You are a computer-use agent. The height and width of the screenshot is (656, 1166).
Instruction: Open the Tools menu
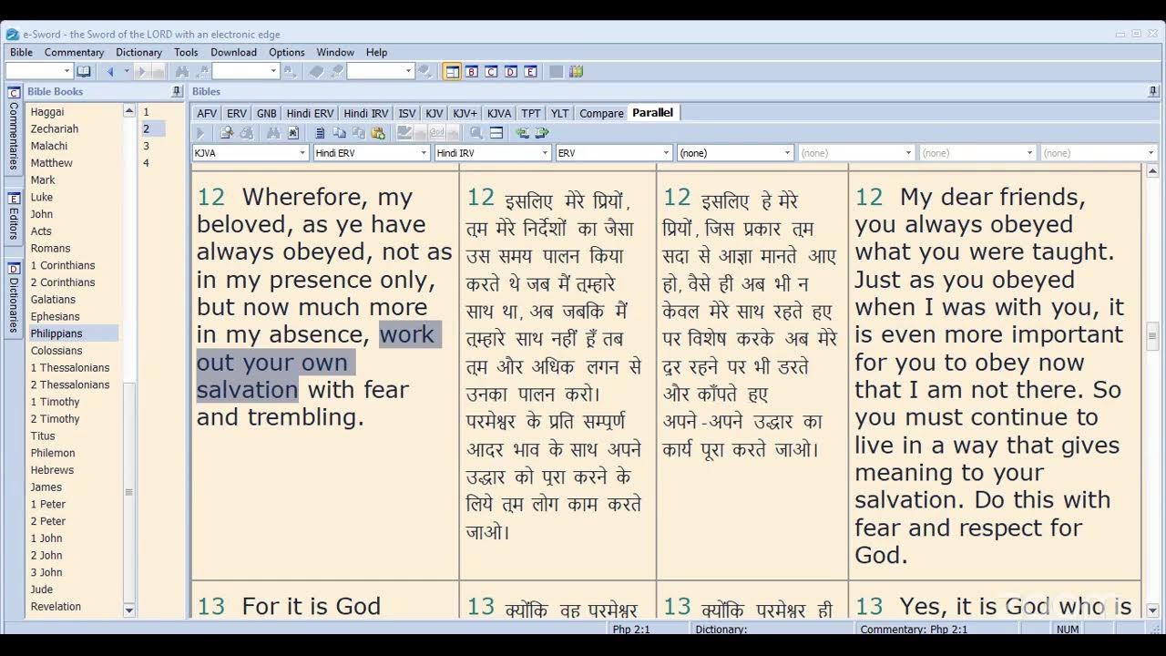tap(186, 52)
